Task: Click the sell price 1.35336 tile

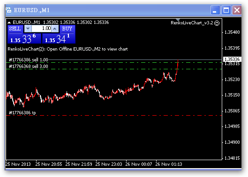Action: click(24, 38)
